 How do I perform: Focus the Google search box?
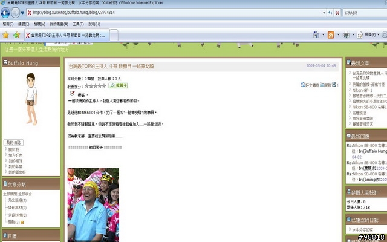(365, 13)
